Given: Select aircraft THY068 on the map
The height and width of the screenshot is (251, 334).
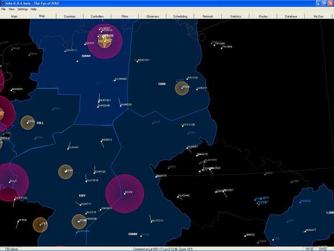Looking at the screenshot, I should coord(220,44).
